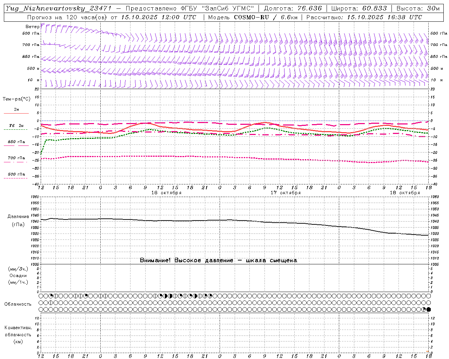
Task: Click the (мм/3ч.) precipitation unit label
Action: click(x=18, y=269)
